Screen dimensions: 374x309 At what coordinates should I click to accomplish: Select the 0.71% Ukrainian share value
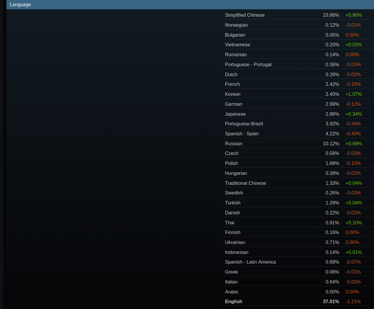tap(332, 242)
